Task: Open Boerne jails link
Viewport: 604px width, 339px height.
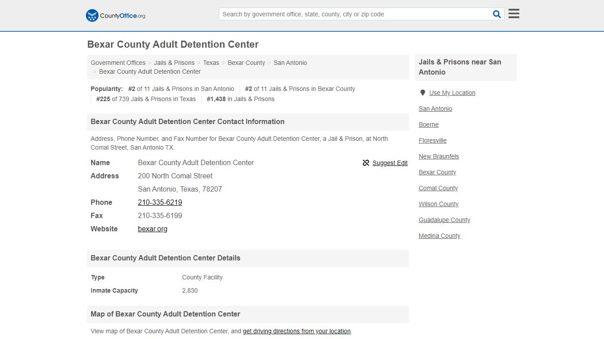Action: click(x=429, y=124)
